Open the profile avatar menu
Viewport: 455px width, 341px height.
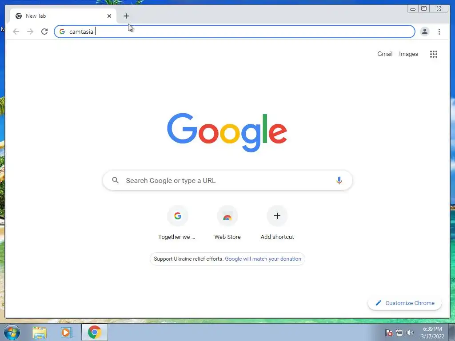pyautogui.click(x=424, y=32)
